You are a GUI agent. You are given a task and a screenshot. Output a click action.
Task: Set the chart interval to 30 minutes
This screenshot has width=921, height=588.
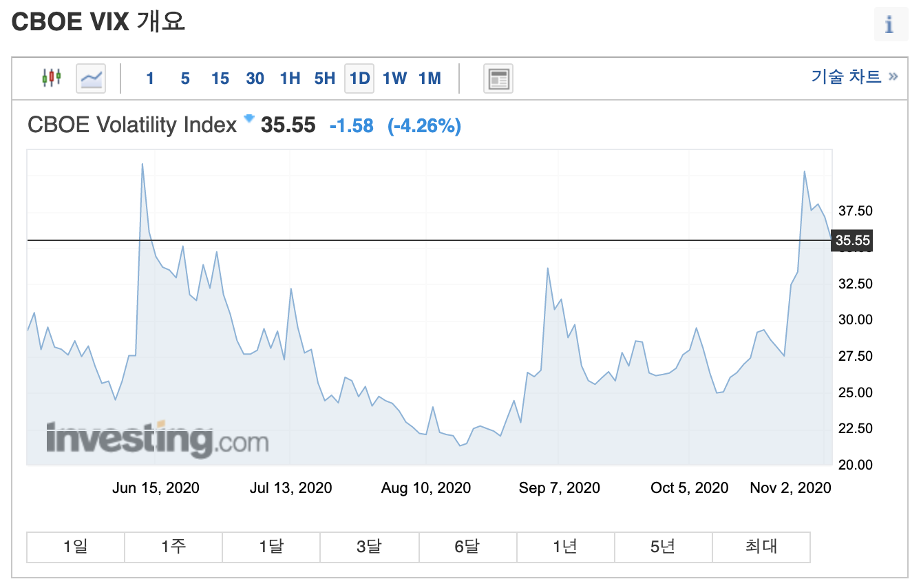pyautogui.click(x=255, y=78)
